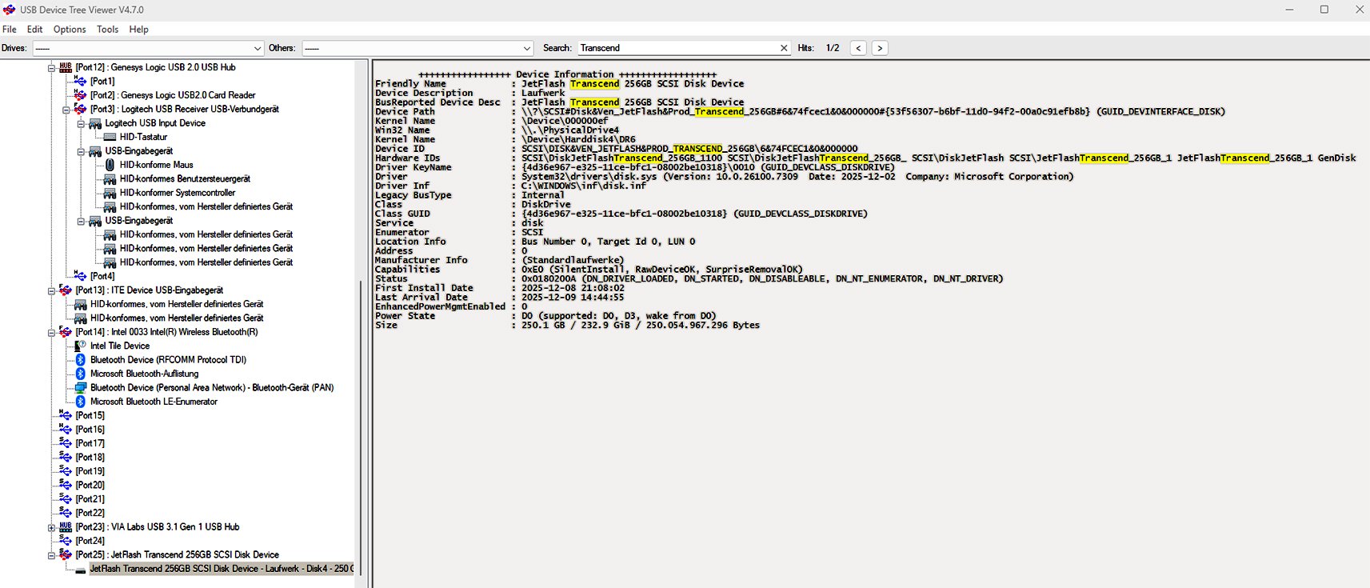Select Microsoft Bluetooth LE-Enumerator entry

click(x=154, y=402)
